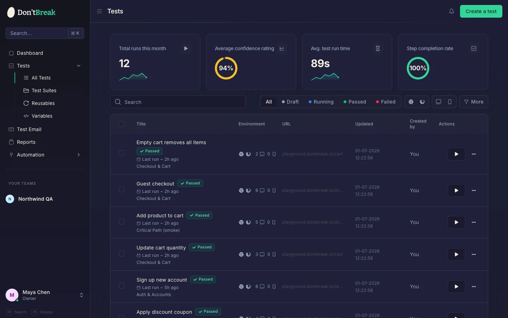Screen dimensions: 508x318
Task: Focus the sidebar Search field
Action: pos(45,33)
